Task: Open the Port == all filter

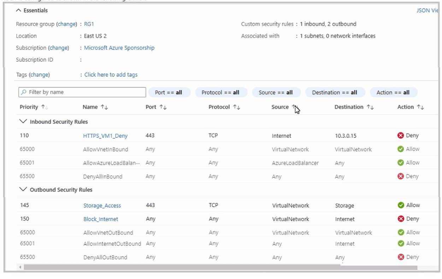Action: pyautogui.click(x=169, y=92)
